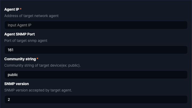Screen dimensions: 192x108
Task: Click the required asterisk next to Community string
Action: pos(37,59)
